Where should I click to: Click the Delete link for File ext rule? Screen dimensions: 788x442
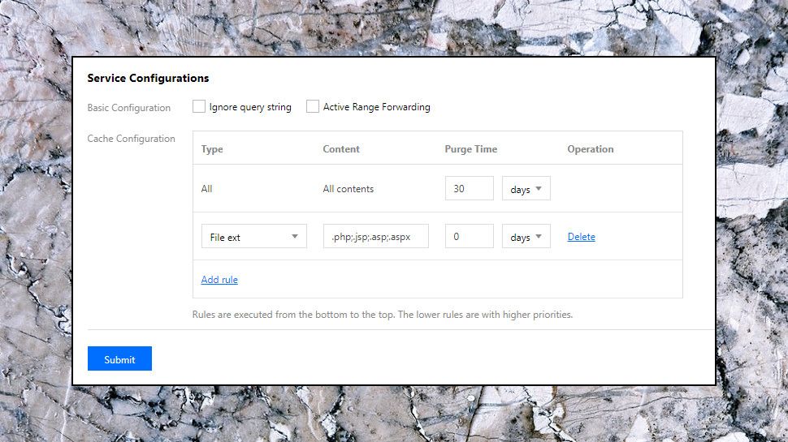pos(581,237)
